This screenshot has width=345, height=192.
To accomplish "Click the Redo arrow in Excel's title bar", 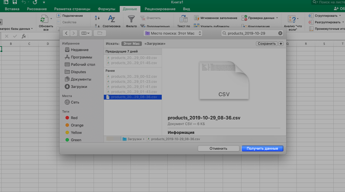I will (35, 2).
